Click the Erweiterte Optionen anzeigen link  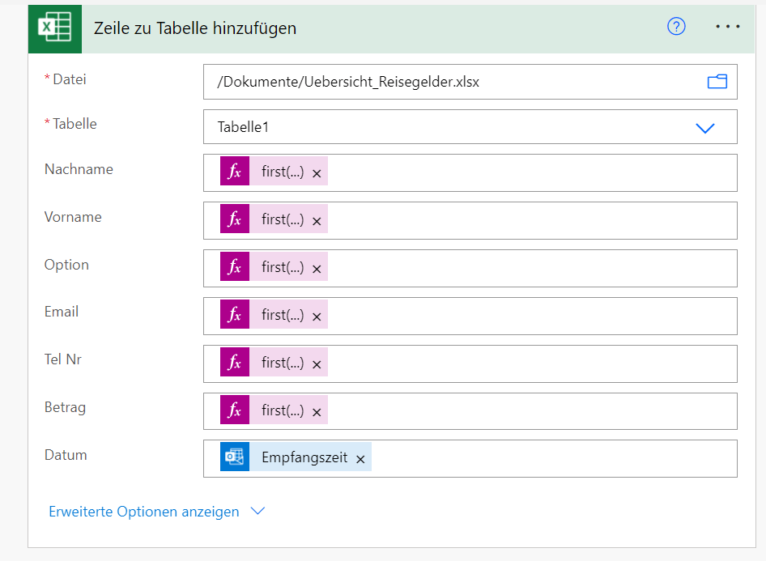[x=144, y=512]
